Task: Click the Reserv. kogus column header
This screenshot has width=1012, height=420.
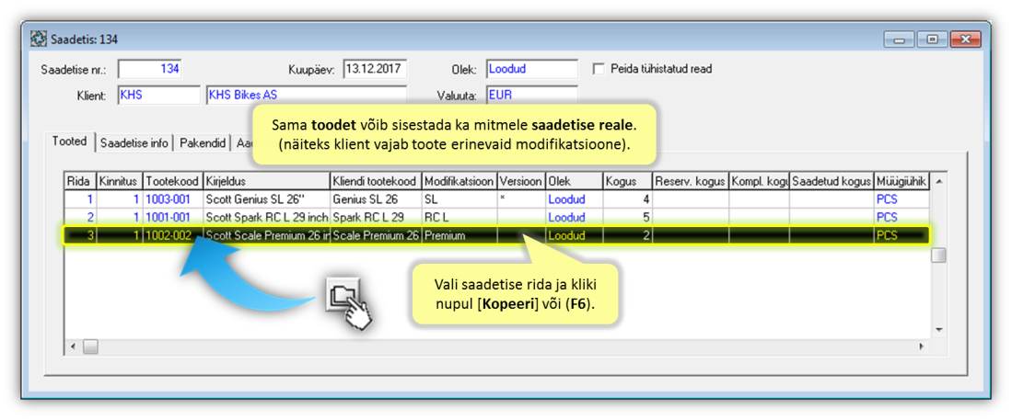Action: tap(691, 182)
